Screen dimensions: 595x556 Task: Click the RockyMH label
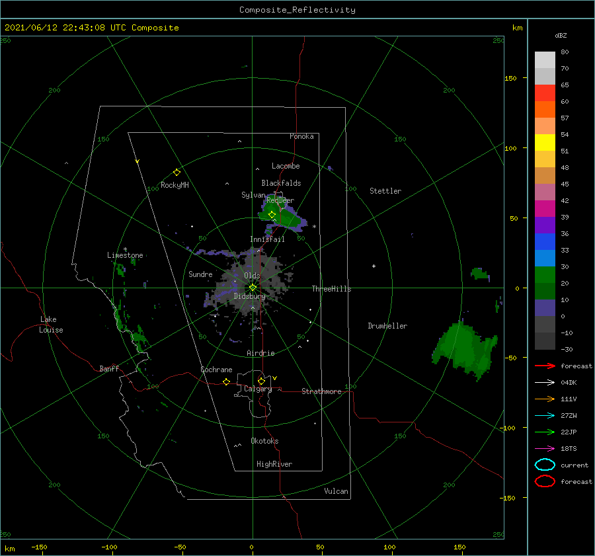175,185
